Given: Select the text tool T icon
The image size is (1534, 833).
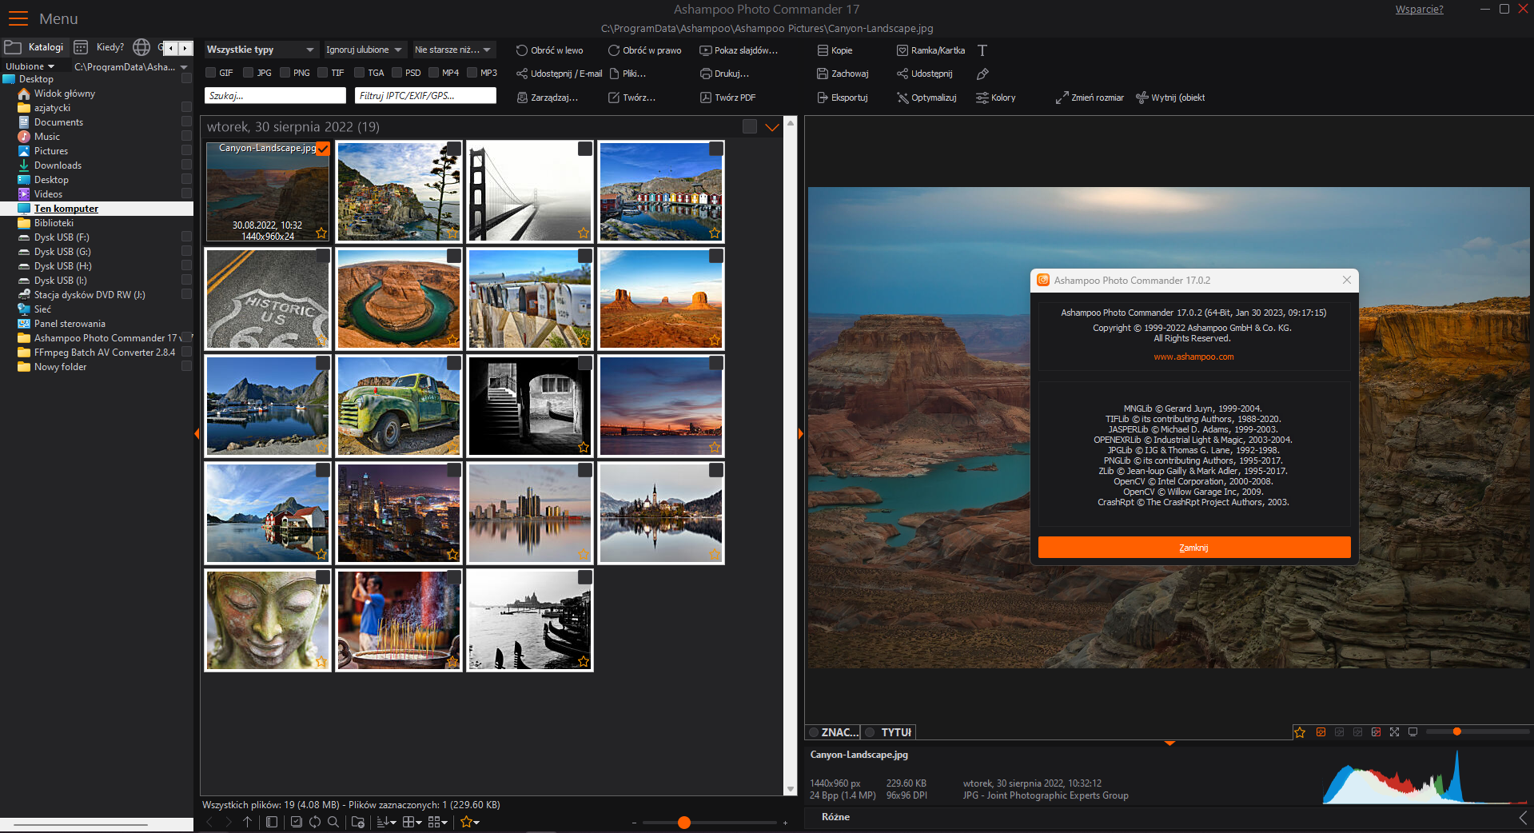Looking at the screenshot, I should 982,50.
